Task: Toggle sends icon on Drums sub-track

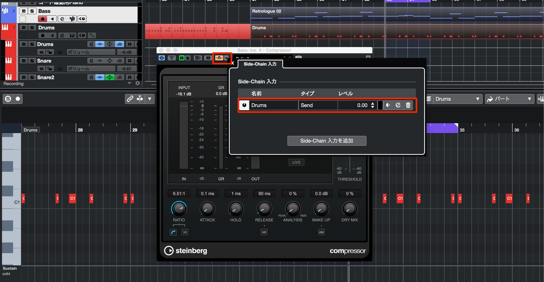Action: [119, 44]
